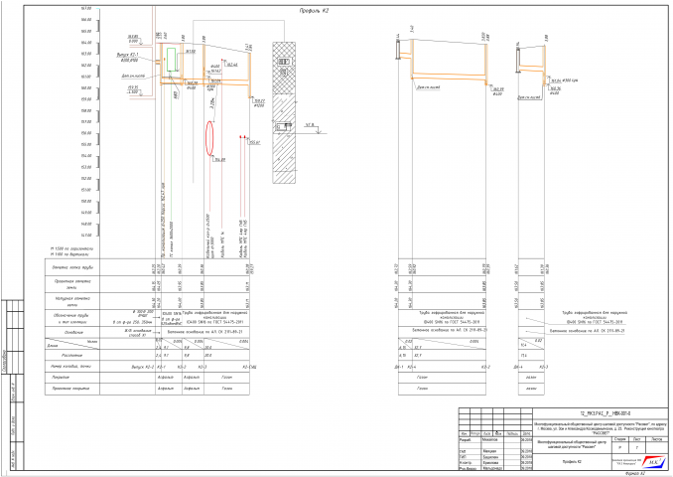Click the 'Формат А2' label below the frame
The image size is (673, 477).
pos(635,474)
